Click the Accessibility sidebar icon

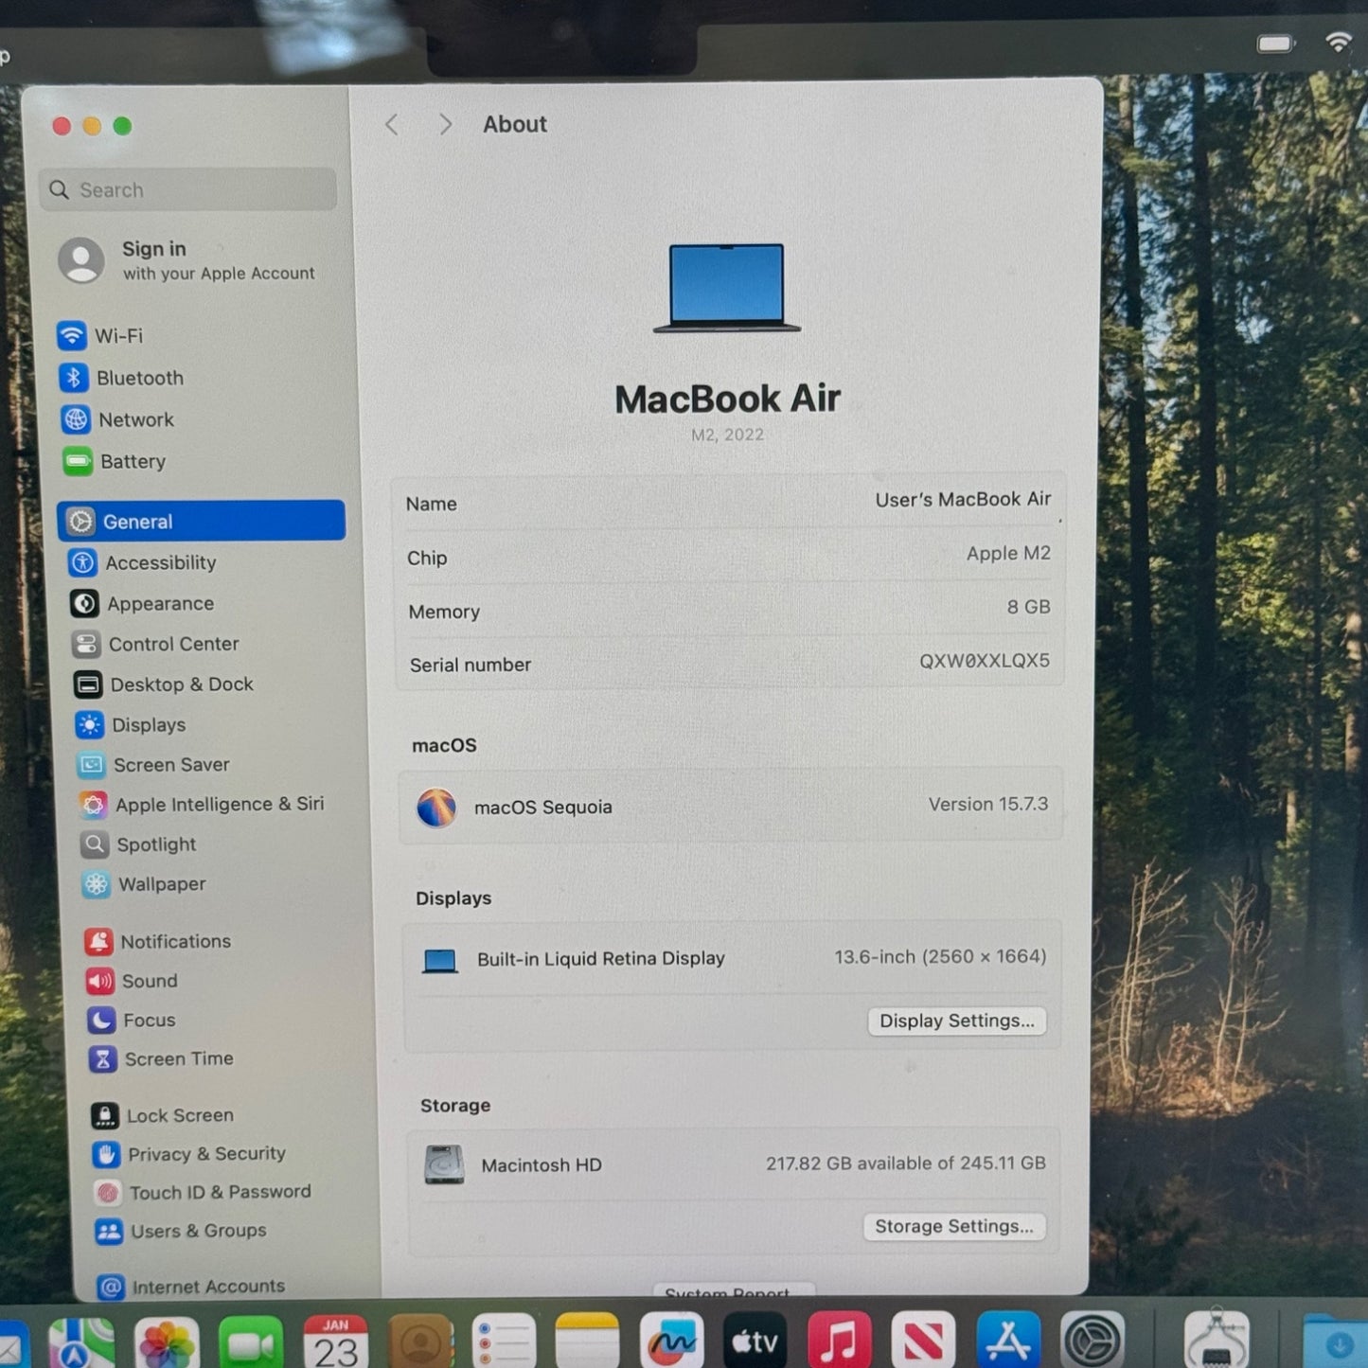pyautogui.click(x=83, y=562)
